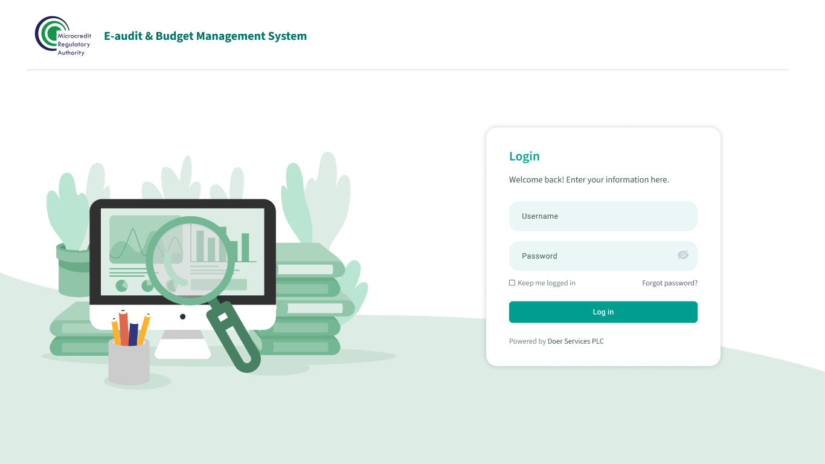Open the Forgot password? link

pos(669,283)
